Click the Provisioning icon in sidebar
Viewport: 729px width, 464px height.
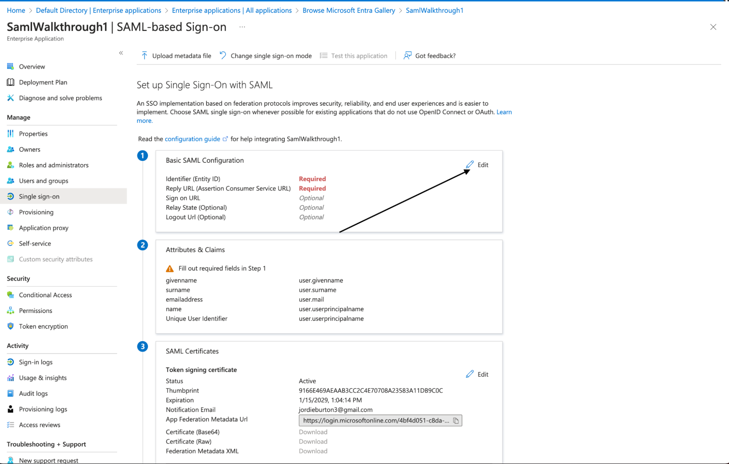(x=10, y=212)
